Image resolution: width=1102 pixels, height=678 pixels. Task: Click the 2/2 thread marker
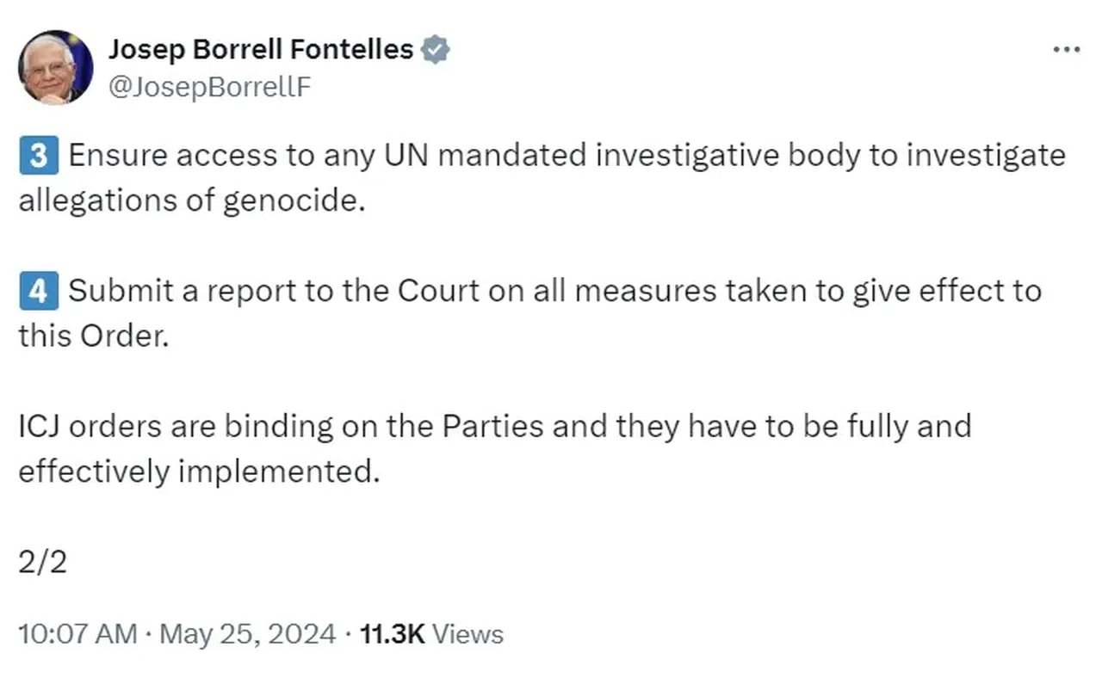tap(42, 562)
